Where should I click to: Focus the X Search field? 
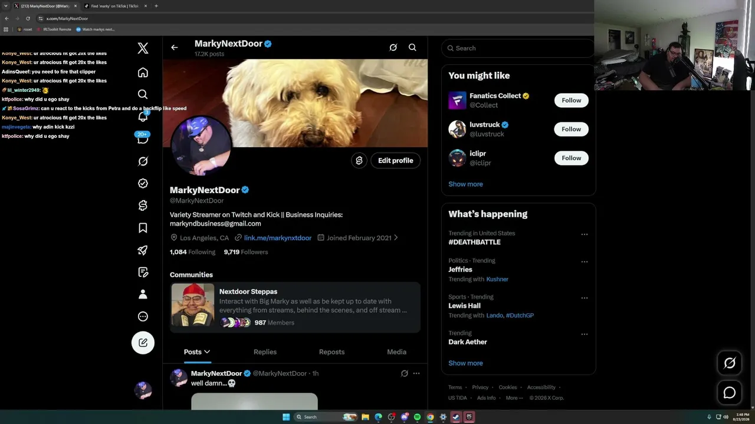pos(518,48)
